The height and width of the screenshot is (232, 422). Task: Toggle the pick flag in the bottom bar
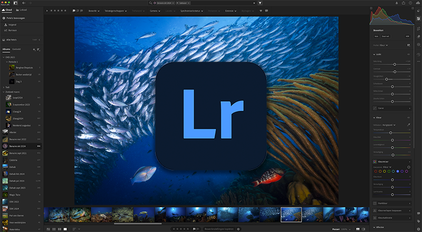tap(194, 229)
